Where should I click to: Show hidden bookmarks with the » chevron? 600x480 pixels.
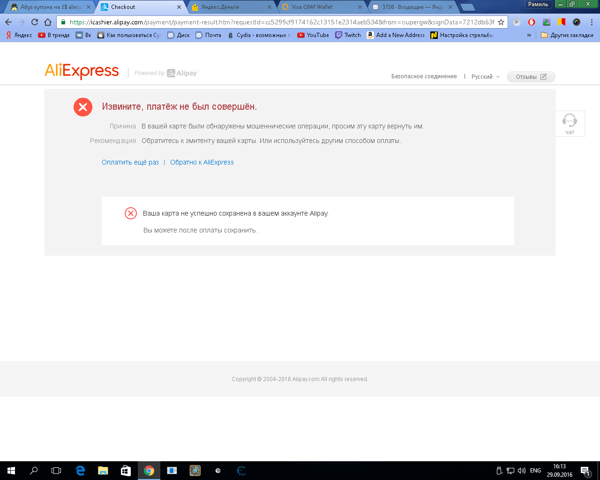[x=529, y=35]
